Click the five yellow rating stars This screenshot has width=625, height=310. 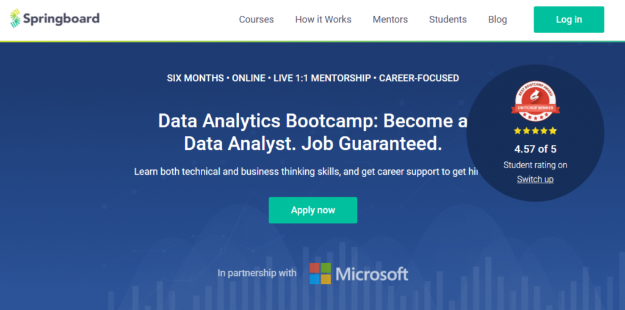[x=535, y=131]
